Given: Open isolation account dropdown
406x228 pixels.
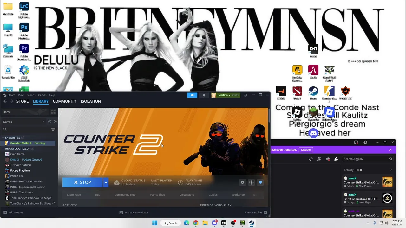Looking at the screenshot, I should [x=225, y=95].
